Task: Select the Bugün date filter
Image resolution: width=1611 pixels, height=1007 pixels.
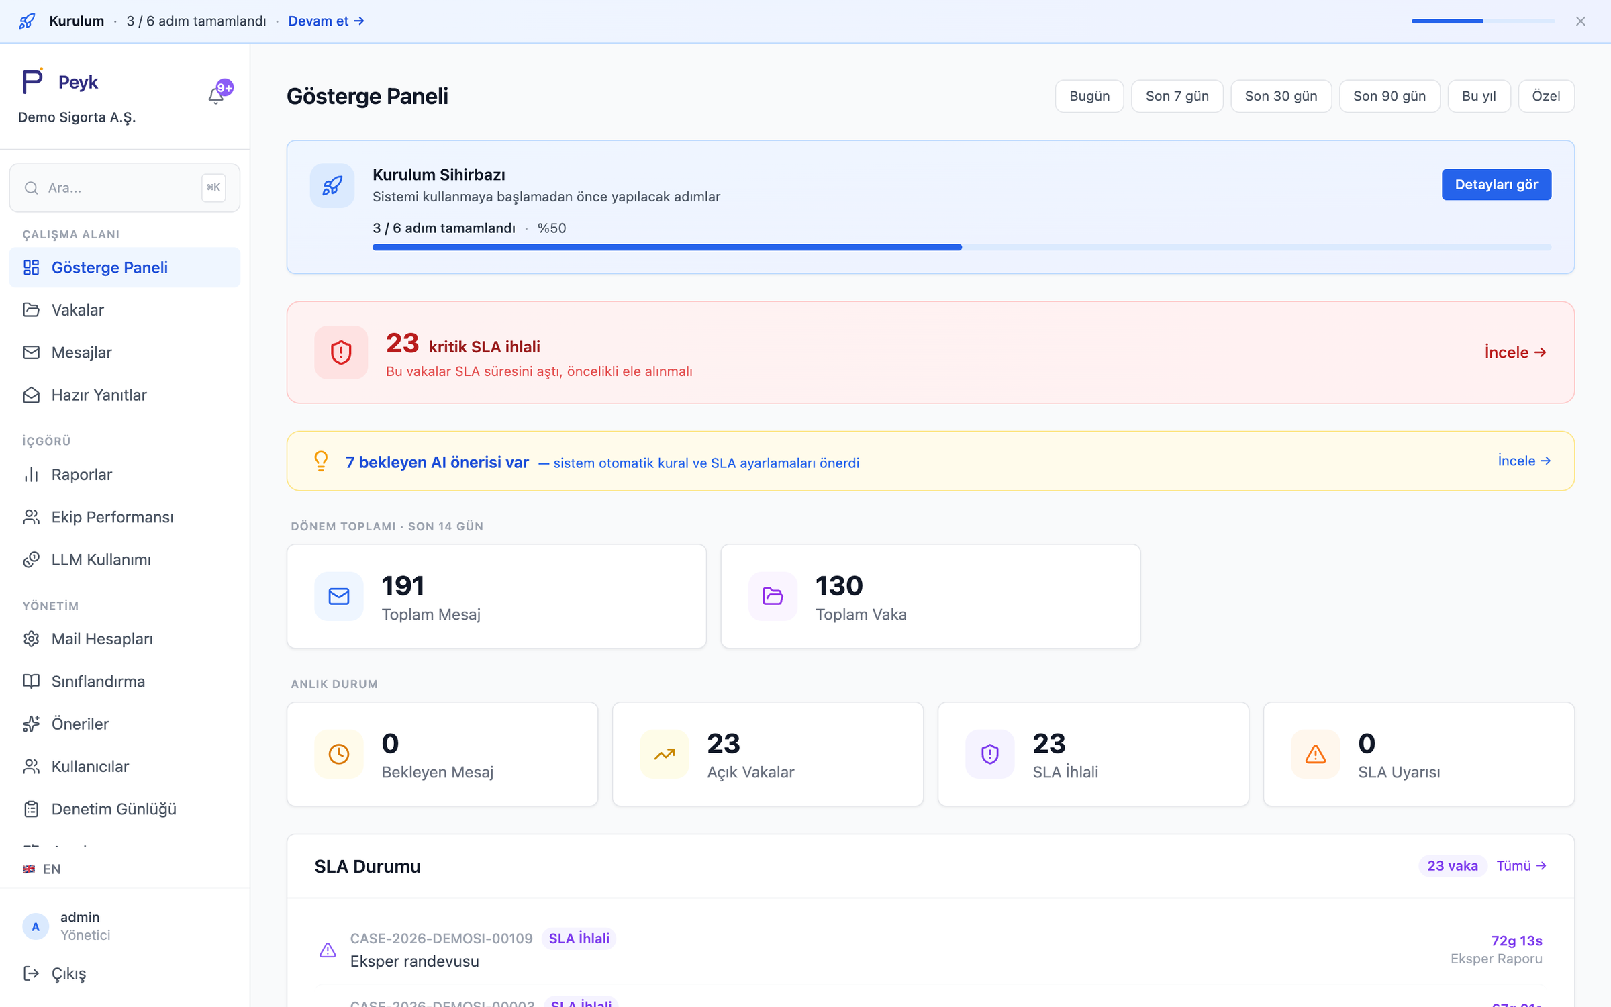Action: click(x=1089, y=96)
